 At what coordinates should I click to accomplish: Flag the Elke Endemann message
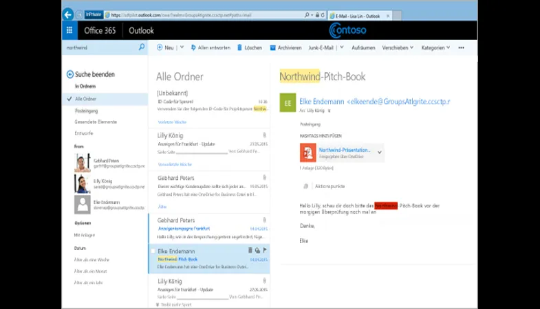265,251
